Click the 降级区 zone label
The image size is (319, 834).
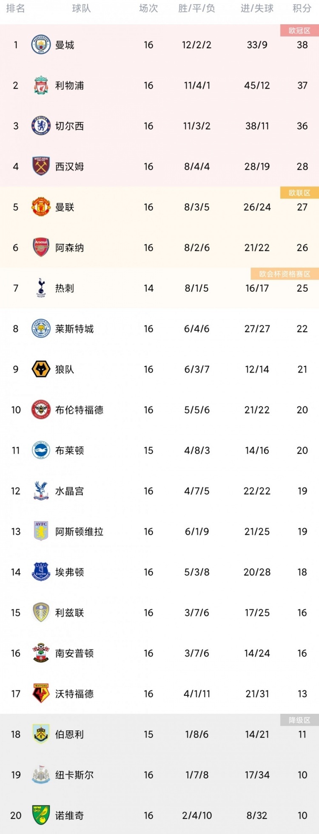299,720
